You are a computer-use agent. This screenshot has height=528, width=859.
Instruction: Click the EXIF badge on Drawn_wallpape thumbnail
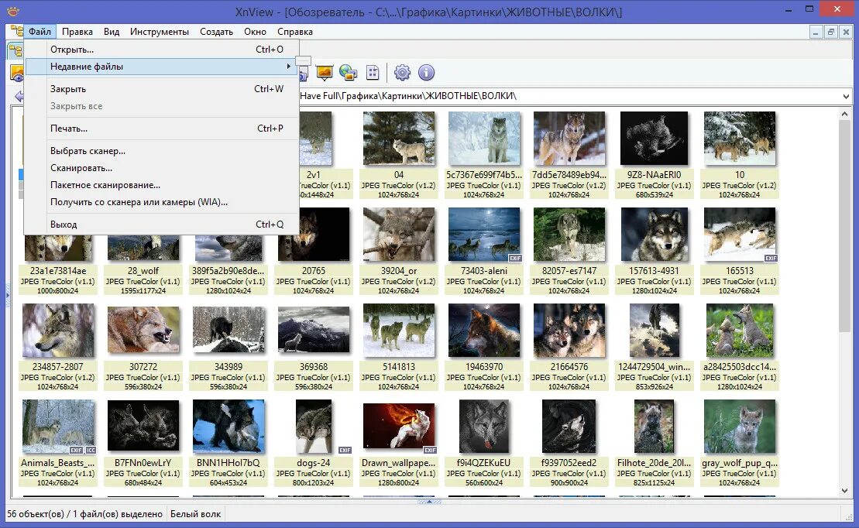click(x=430, y=451)
